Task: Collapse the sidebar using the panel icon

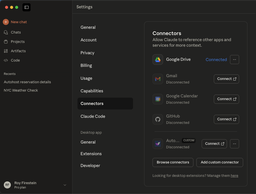Action: [x=26, y=7]
